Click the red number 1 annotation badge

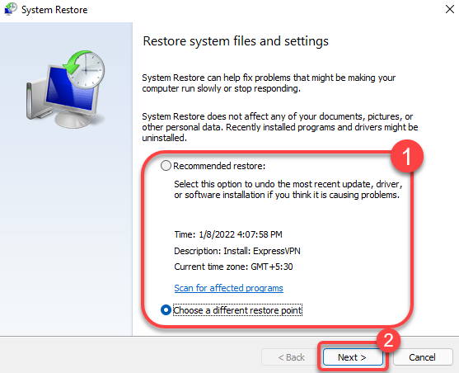pos(407,156)
